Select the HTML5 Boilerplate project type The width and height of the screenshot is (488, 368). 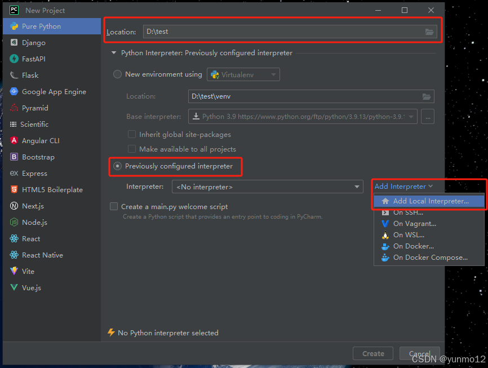pyautogui.click(x=52, y=189)
